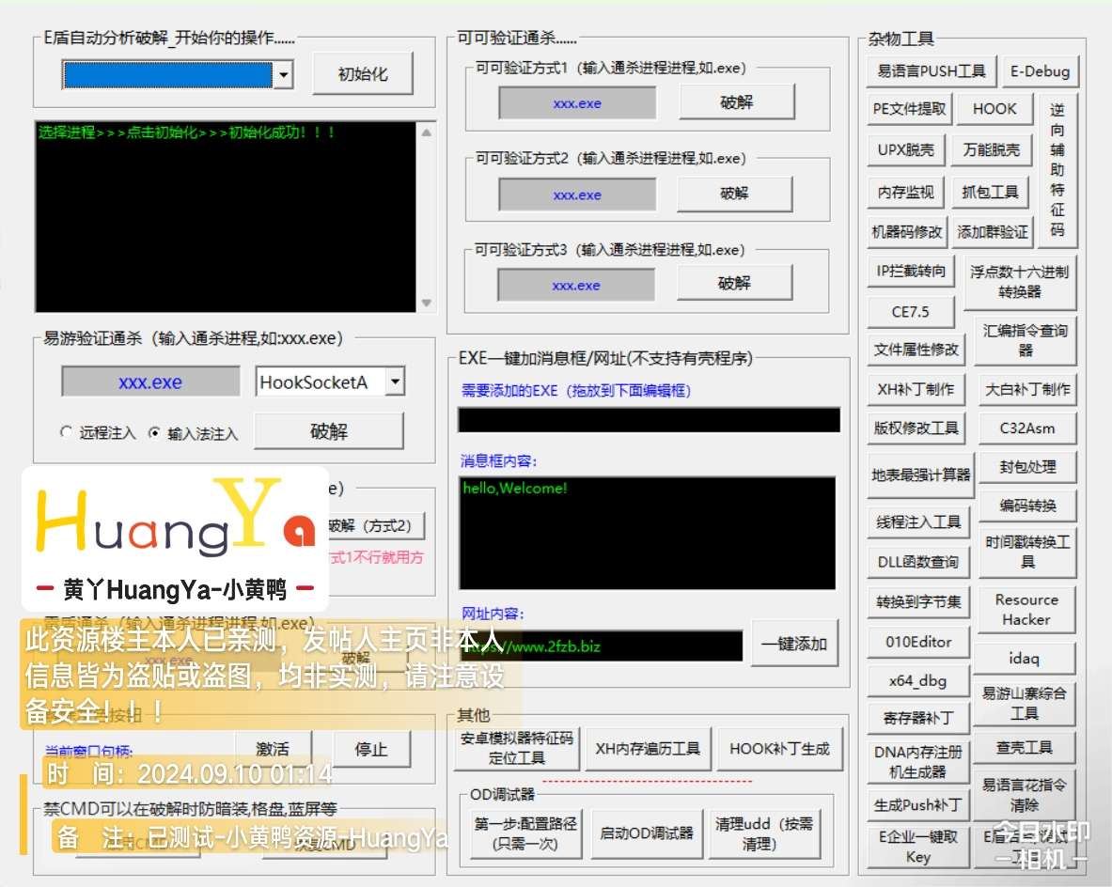
Task: Click the message box content hello,Welcome! area
Action: (x=647, y=533)
